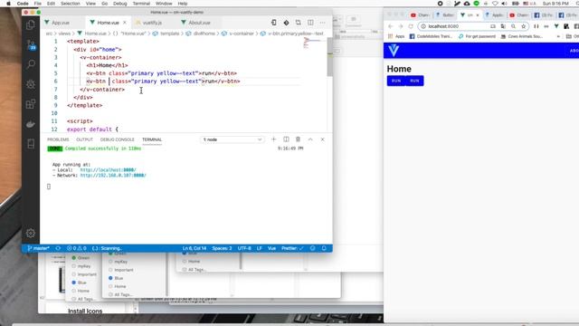579x326 pixels.
Task: Open the Apps shortcut in the bookmarks bar
Action: click(396, 36)
